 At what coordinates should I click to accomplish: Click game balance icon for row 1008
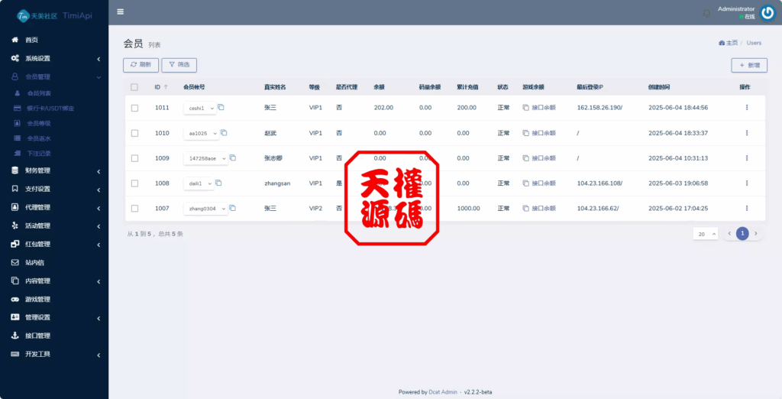[x=525, y=183]
